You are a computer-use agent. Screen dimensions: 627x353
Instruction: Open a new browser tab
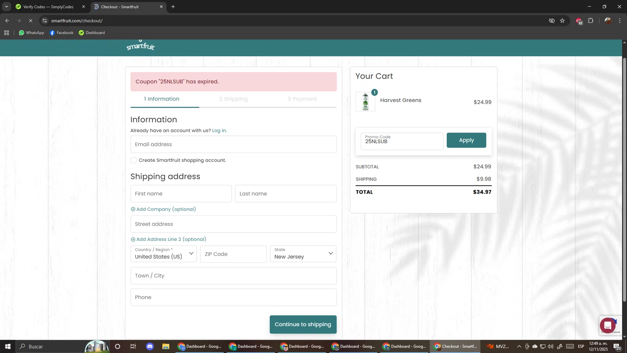(173, 7)
